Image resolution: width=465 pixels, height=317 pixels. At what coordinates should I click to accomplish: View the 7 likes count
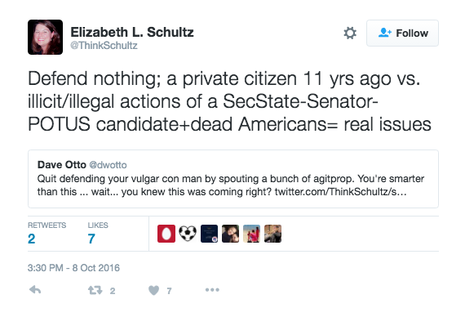(91, 239)
